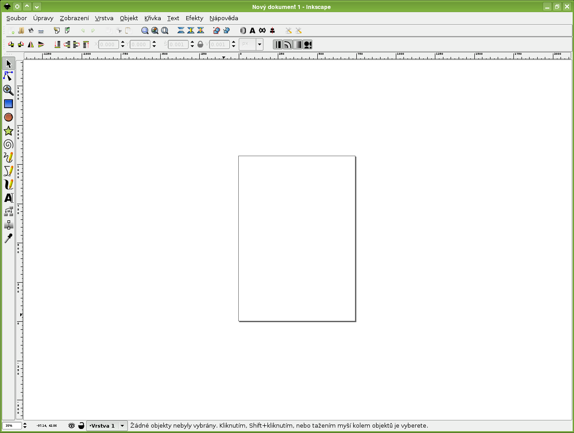Click the Open document icon
Screen dimensions: 574x433
[21, 31]
